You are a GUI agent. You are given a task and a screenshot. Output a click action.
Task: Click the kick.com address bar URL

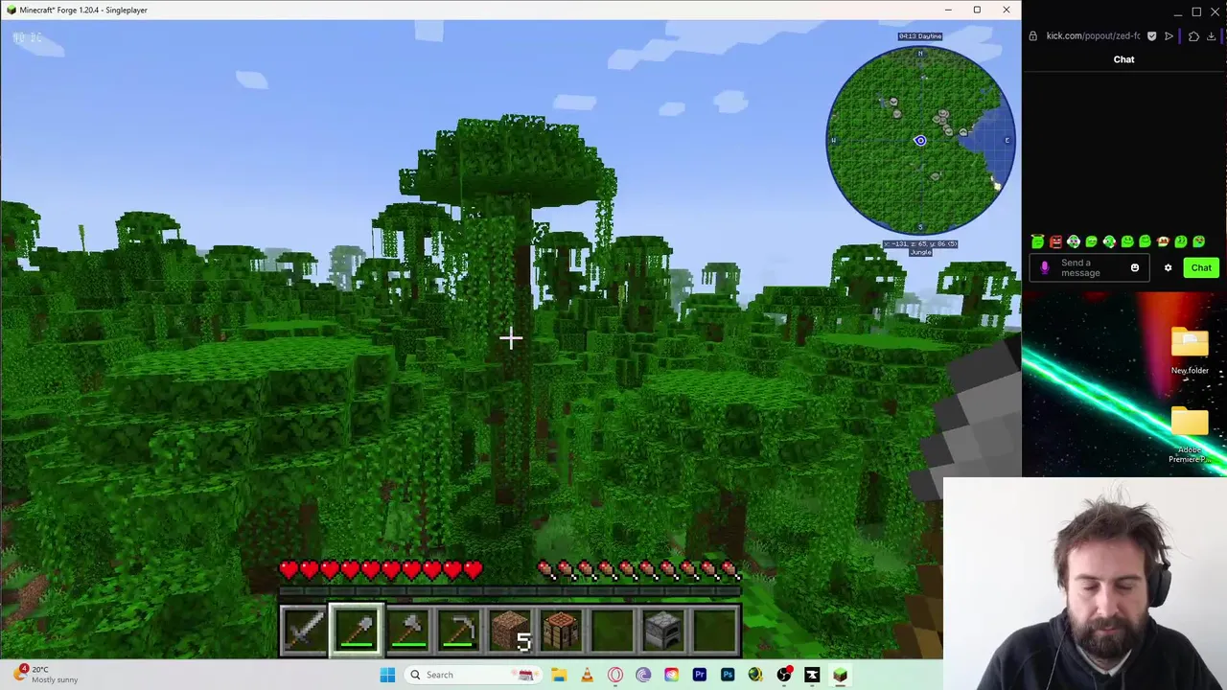point(1093,36)
